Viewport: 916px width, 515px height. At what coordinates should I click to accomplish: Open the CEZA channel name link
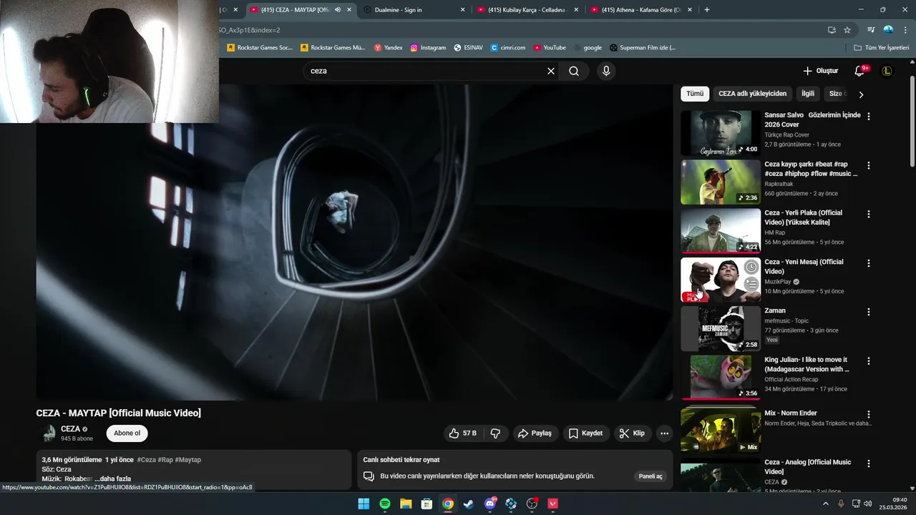point(70,429)
